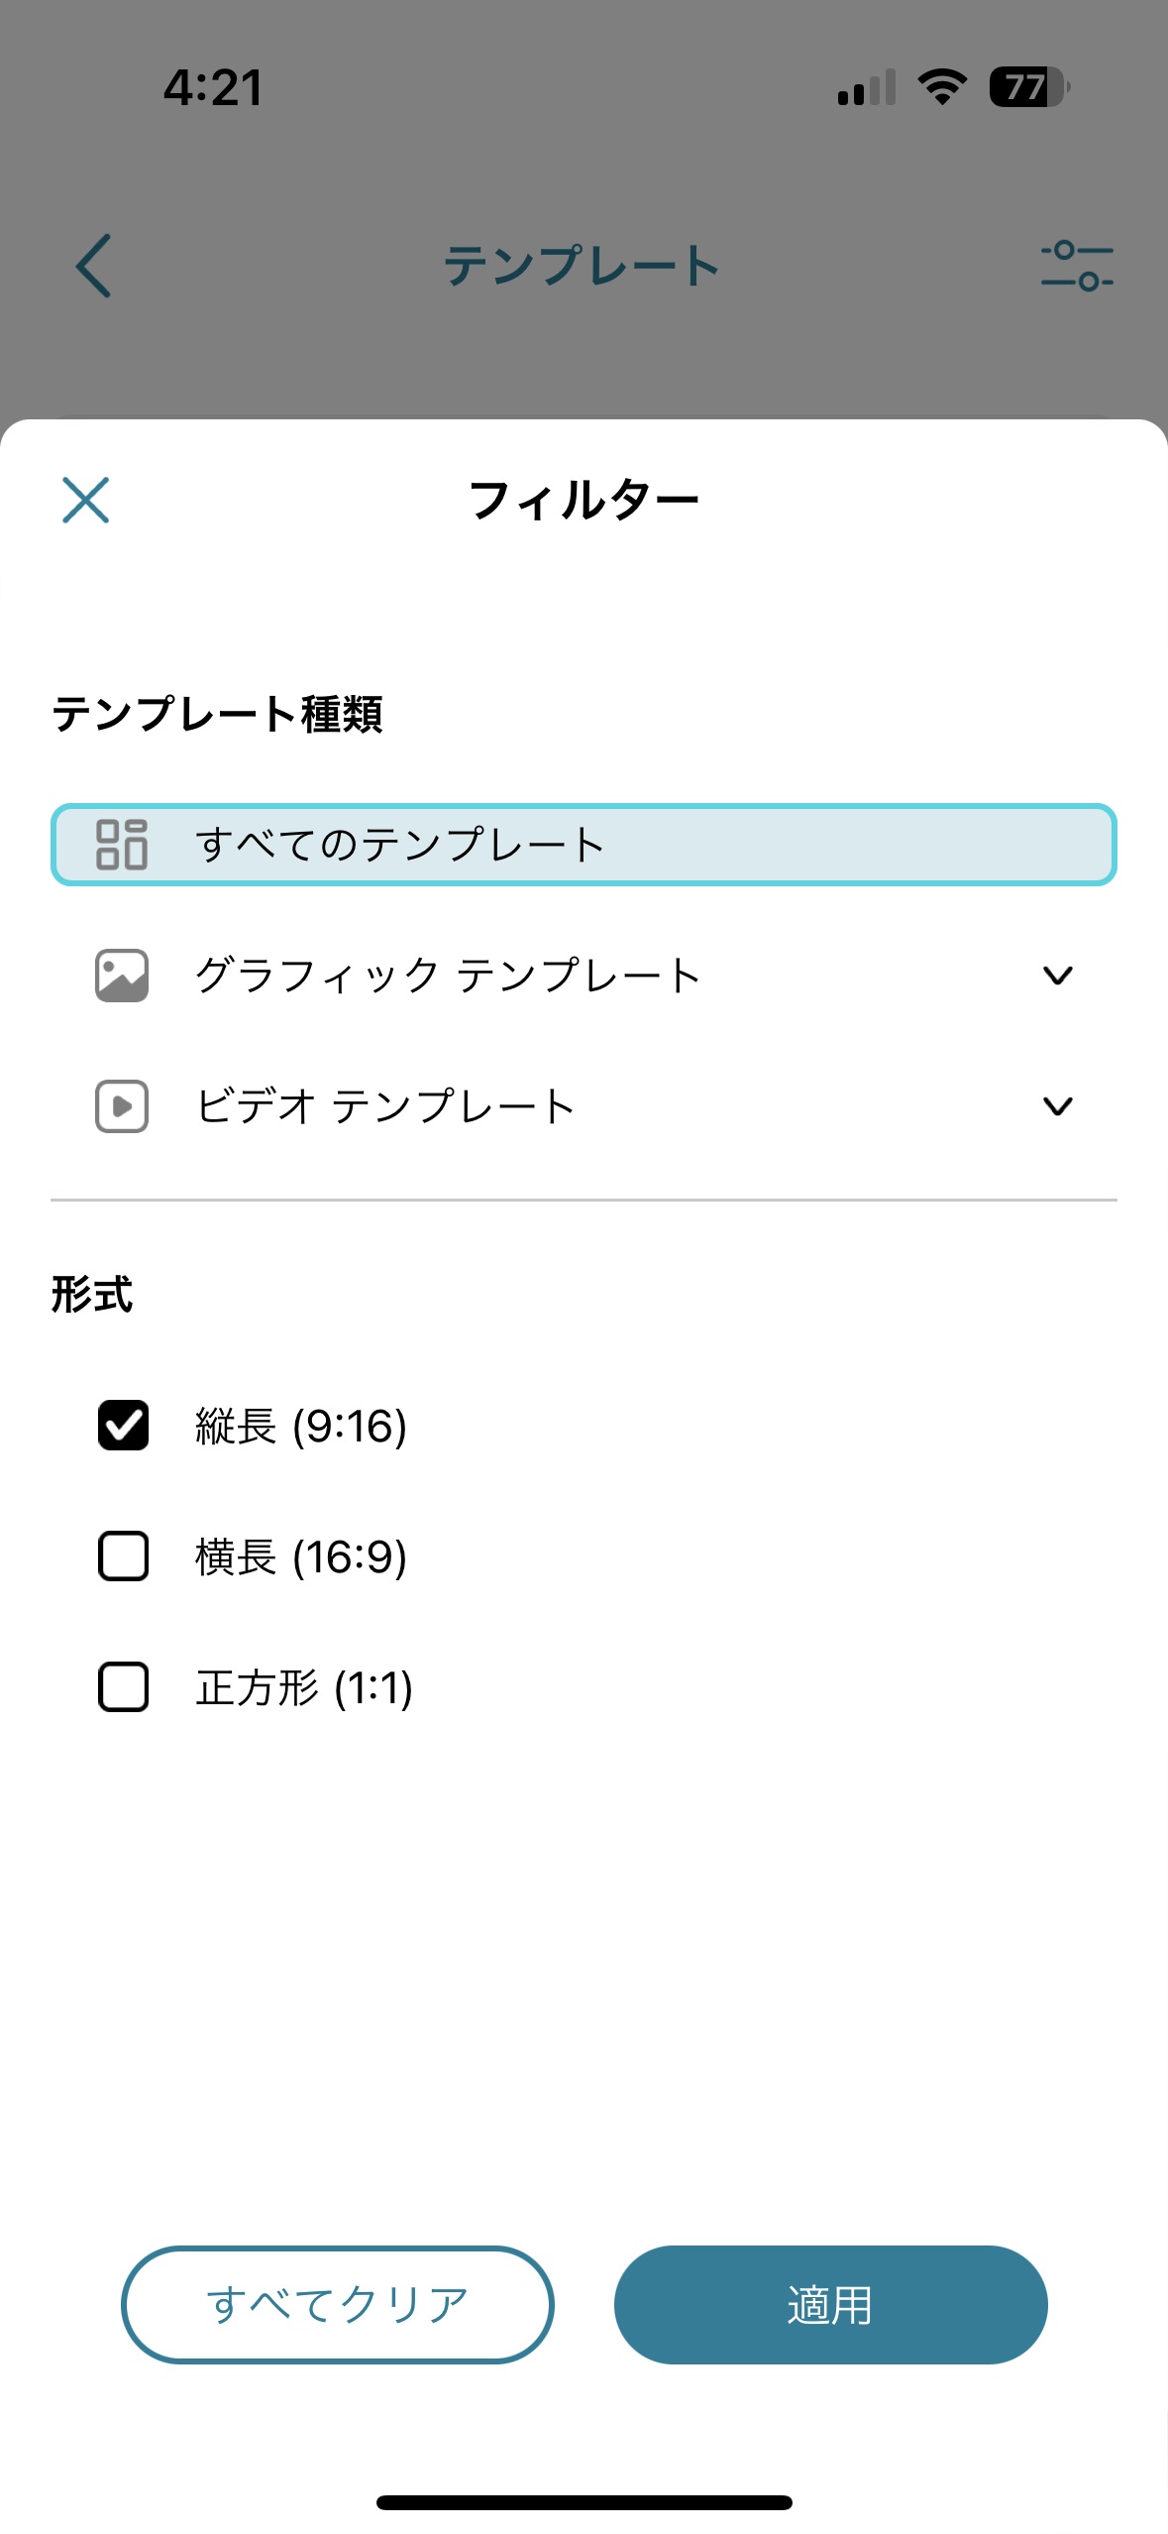
Task: Uncheck the 縦長 (9:16) checkbox
Action: [124, 1426]
